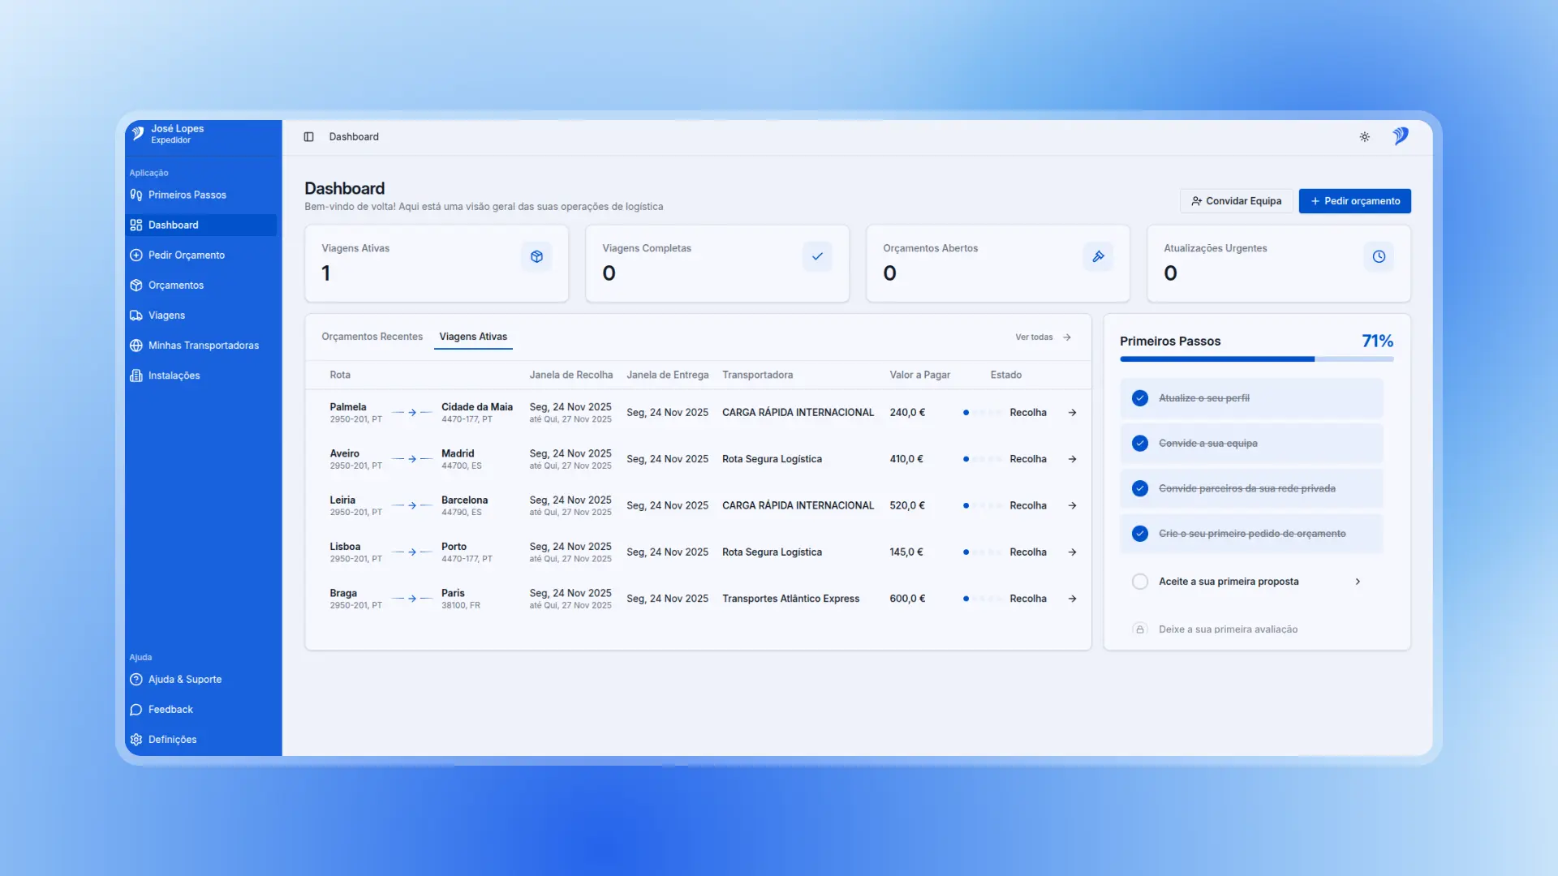Image resolution: width=1558 pixels, height=876 pixels.
Task: Toggle the sidebar collapse icon
Action: coord(308,137)
